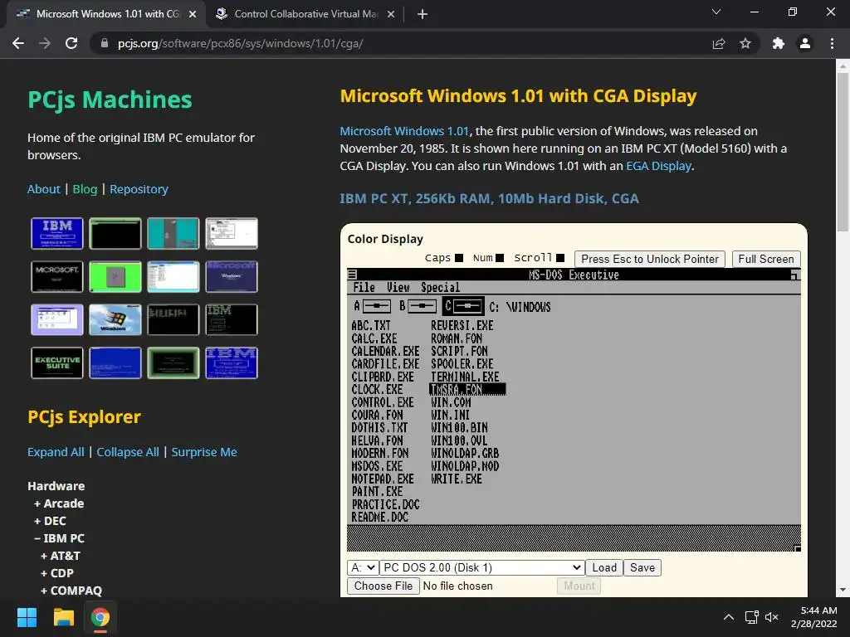Click the Surprise Me link

(x=204, y=452)
